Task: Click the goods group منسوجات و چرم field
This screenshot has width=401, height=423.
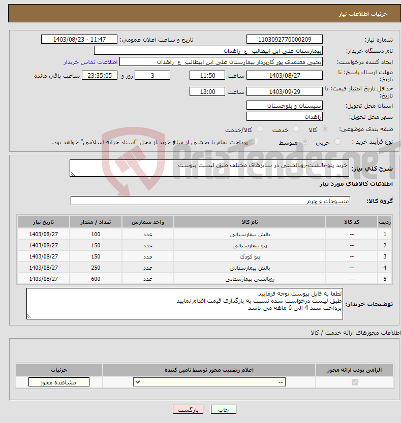Action: pos(210,201)
